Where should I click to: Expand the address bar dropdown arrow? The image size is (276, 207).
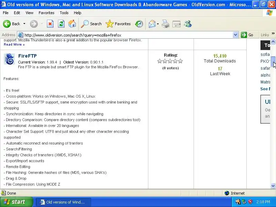[235, 35]
